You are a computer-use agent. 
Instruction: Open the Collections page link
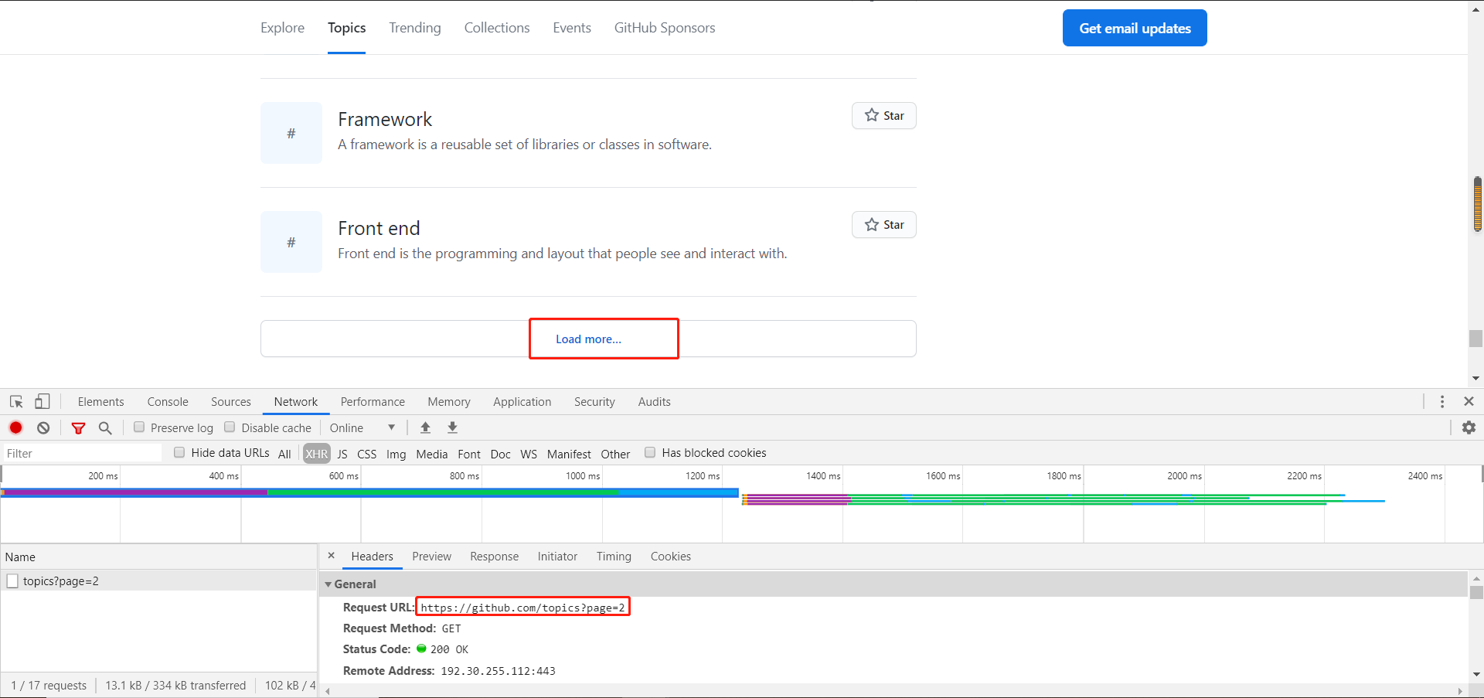coord(497,28)
